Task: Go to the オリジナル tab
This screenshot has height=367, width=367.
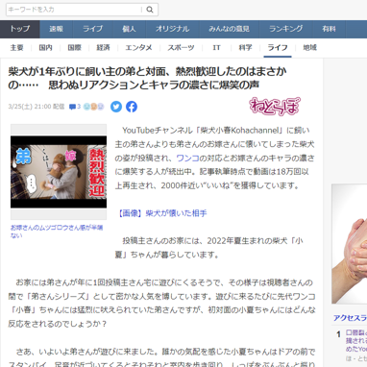Action: click(x=173, y=29)
